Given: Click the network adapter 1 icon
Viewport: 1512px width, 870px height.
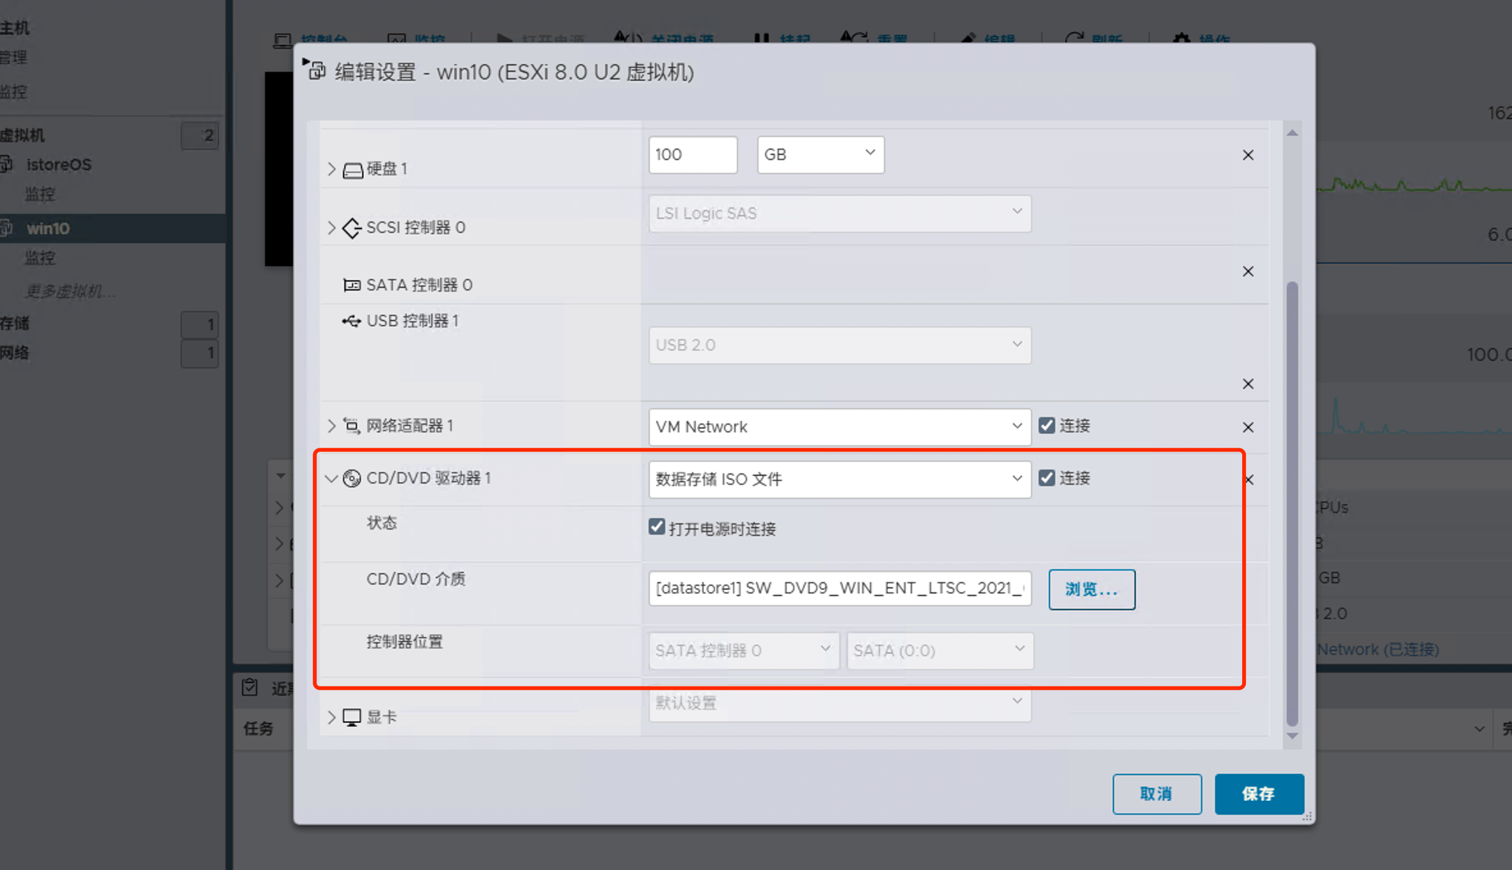Looking at the screenshot, I should click(x=352, y=426).
